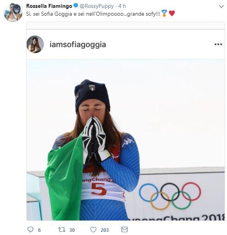
Task: Open the iamsofiagoggia profile picture
Action: point(35,44)
